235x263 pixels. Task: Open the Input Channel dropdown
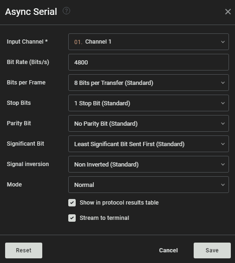pos(149,42)
